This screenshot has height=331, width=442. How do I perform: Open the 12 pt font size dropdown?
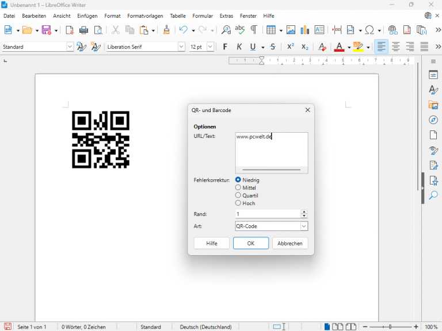(210, 47)
